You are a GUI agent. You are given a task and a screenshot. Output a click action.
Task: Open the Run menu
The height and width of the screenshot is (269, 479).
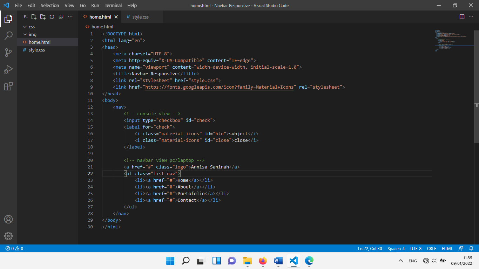pyautogui.click(x=95, y=5)
